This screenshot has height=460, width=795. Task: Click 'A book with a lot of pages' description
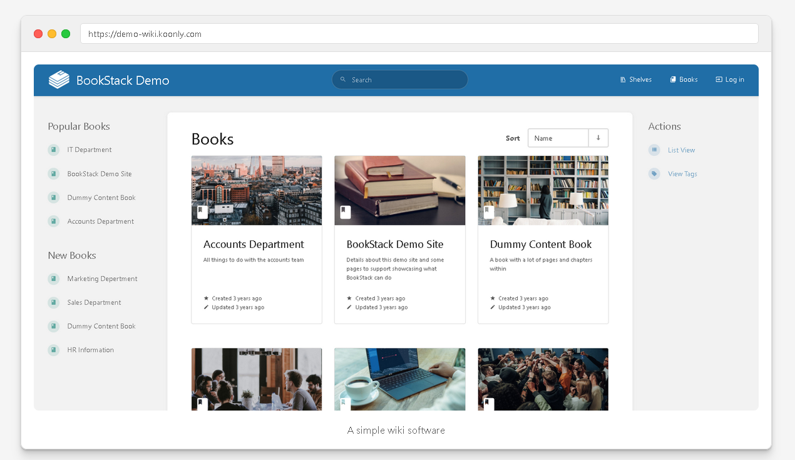point(541,264)
